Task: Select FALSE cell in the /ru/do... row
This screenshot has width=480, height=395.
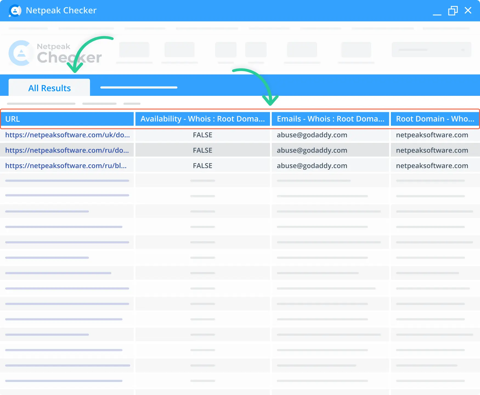Action: click(203, 150)
